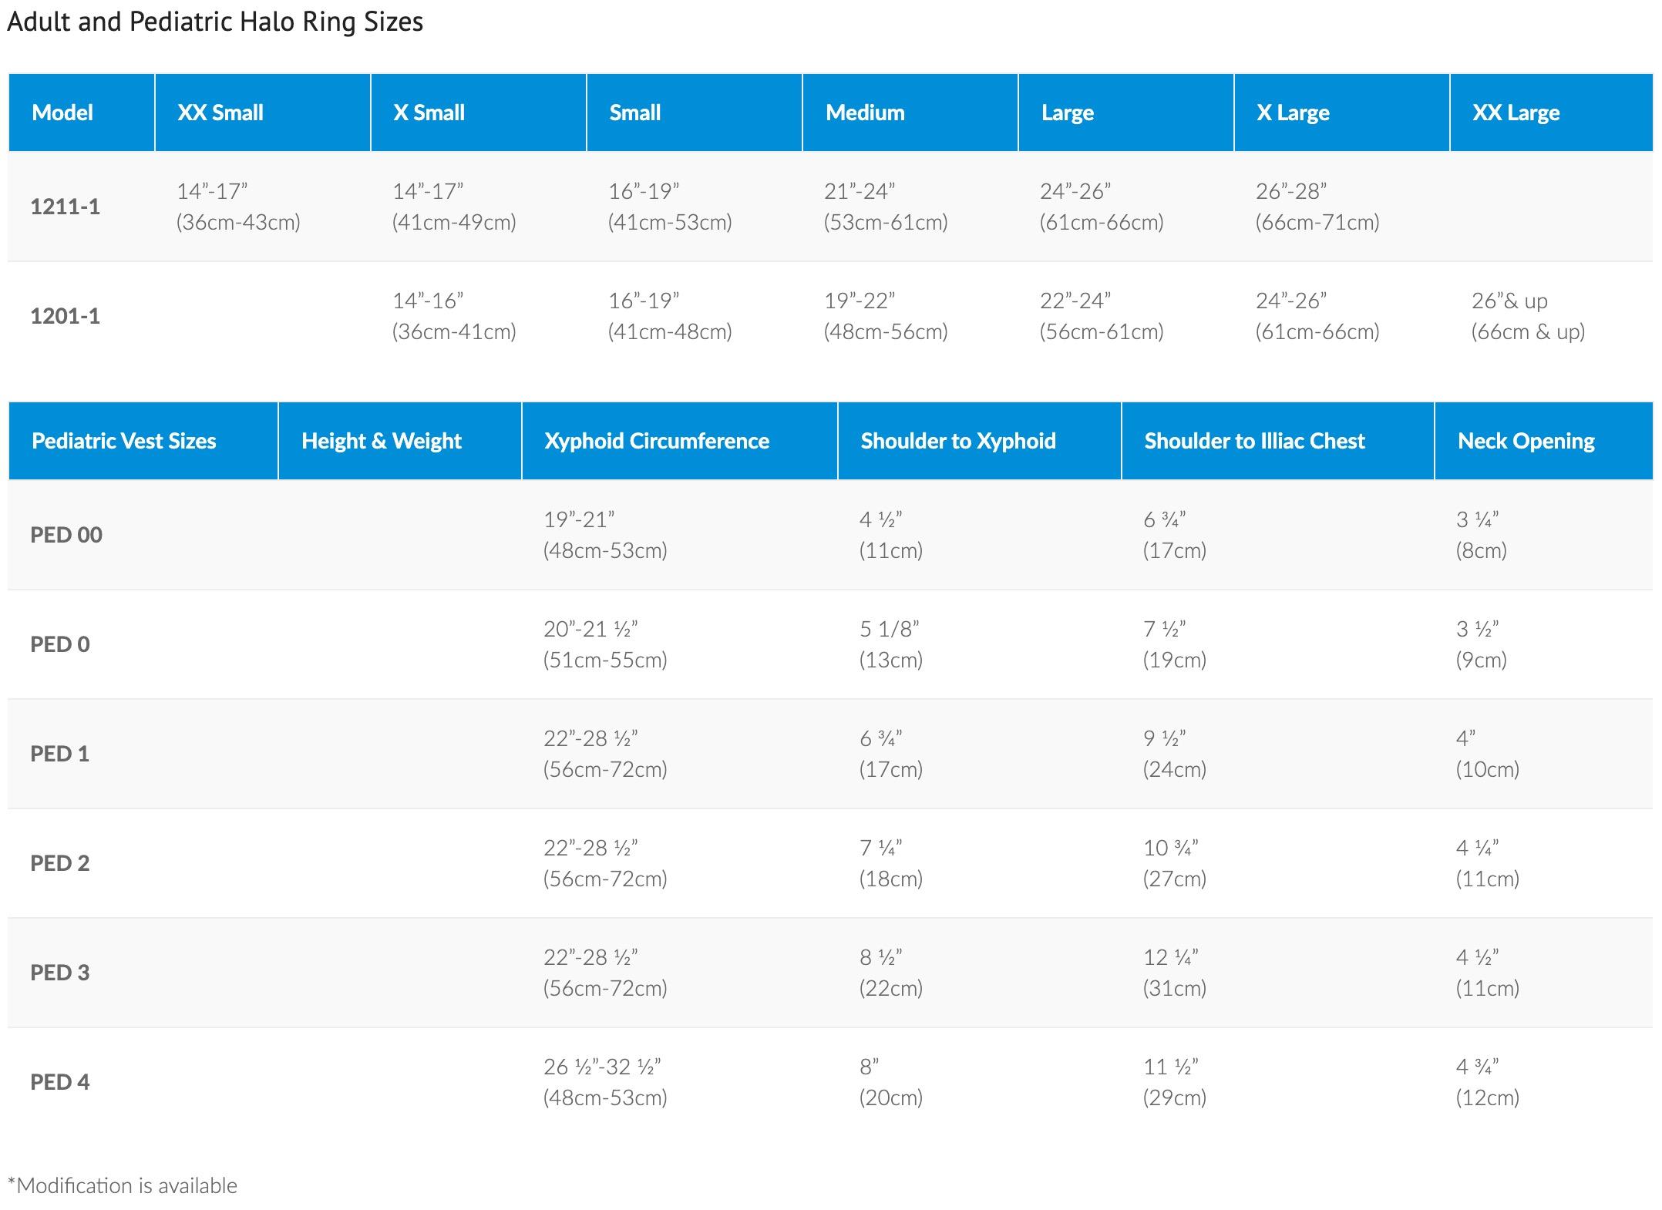This screenshot has height=1210, width=1662.
Task: Click the Medium column header
Action: [x=865, y=113]
